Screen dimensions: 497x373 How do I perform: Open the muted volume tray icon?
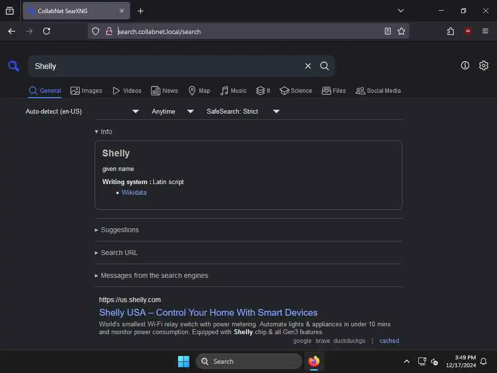[x=434, y=361]
